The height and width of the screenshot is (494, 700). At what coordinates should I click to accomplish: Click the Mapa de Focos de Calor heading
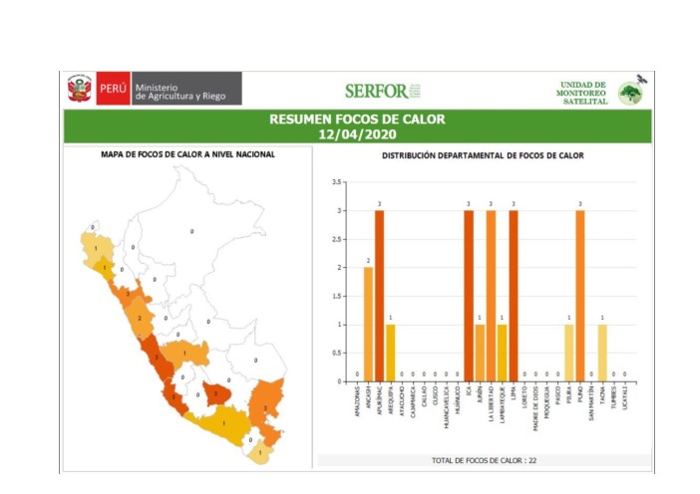tap(187, 154)
